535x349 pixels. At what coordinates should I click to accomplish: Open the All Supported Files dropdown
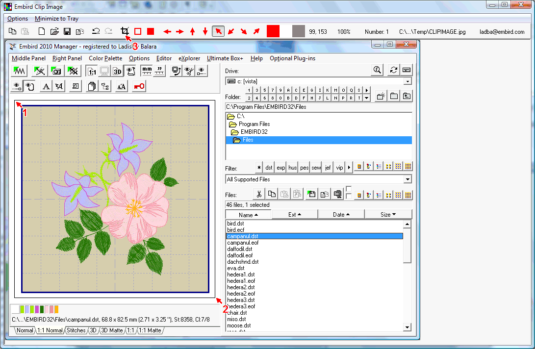click(408, 179)
